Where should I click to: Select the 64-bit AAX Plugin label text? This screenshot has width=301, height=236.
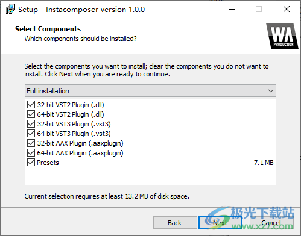pyautogui.click(x=80, y=153)
